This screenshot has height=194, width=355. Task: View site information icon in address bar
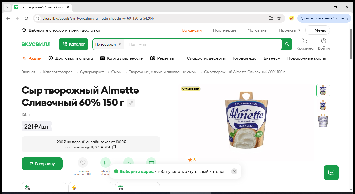click(x=38, y=18)
